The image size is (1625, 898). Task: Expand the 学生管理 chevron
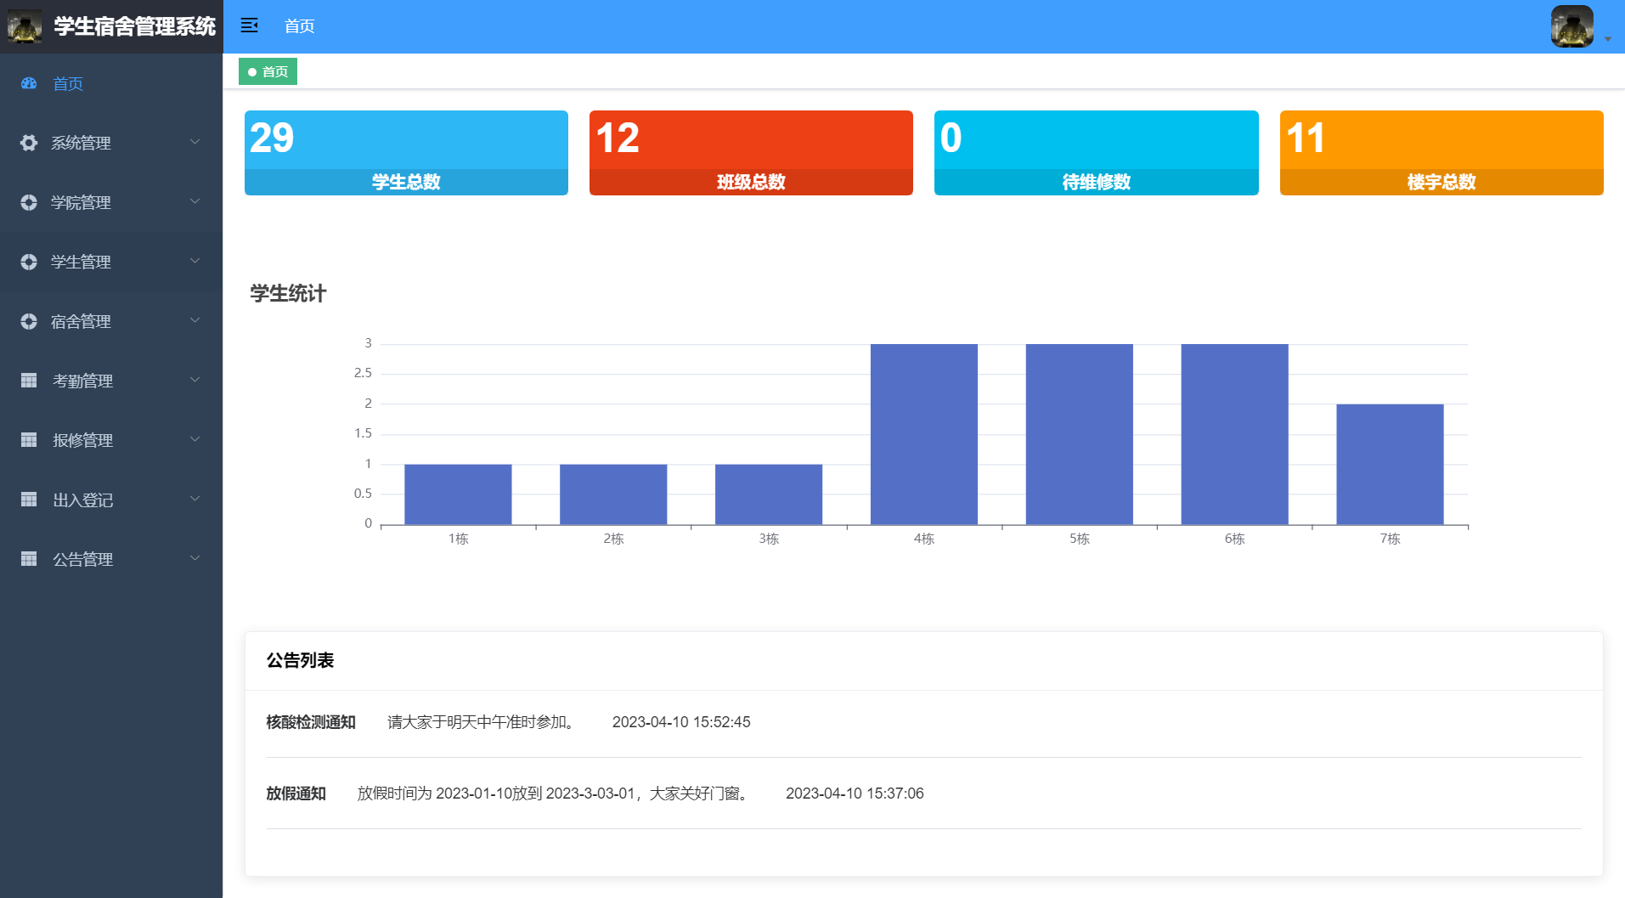pos(195,261)
